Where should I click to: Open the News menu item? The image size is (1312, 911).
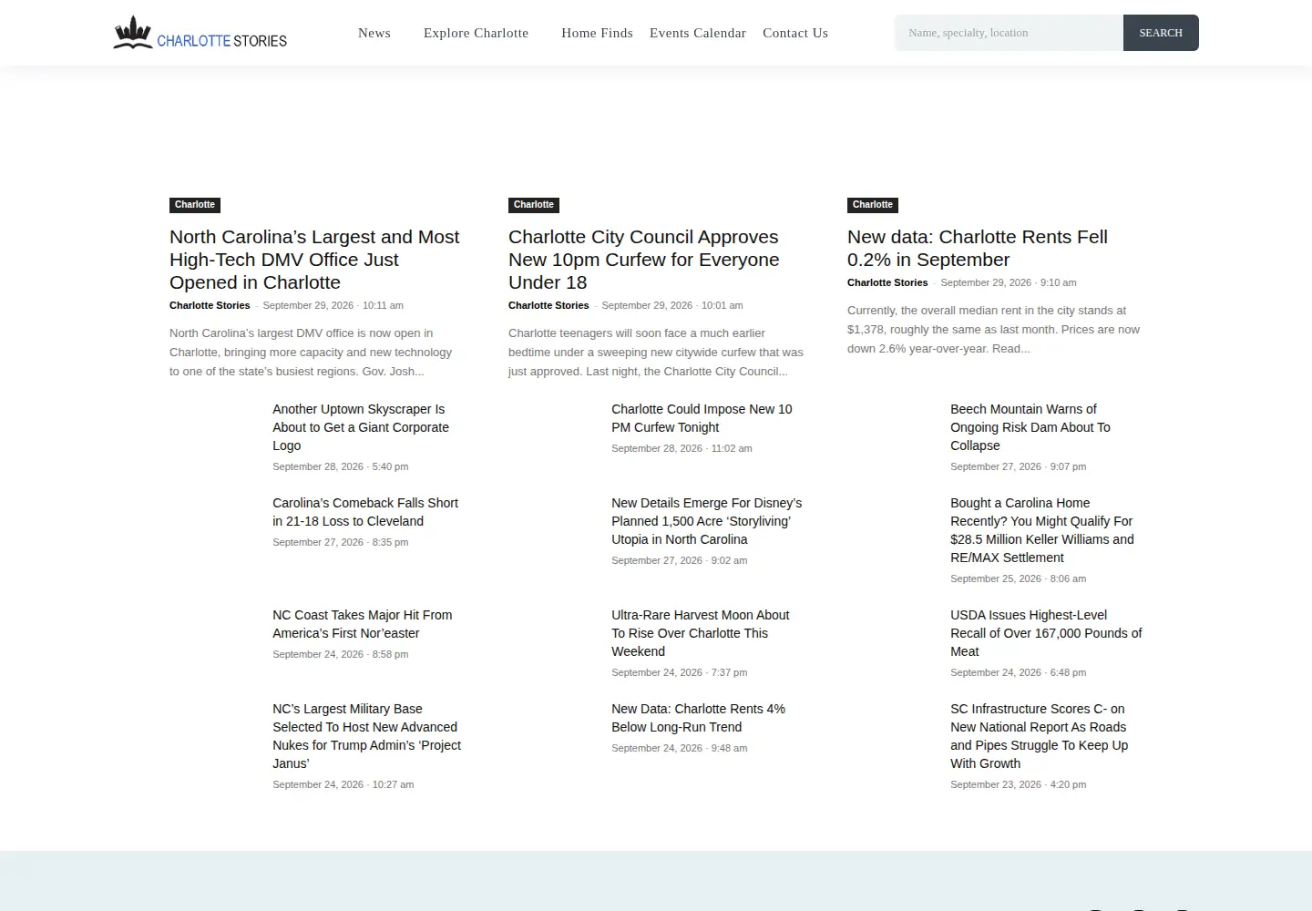[374, 33]
